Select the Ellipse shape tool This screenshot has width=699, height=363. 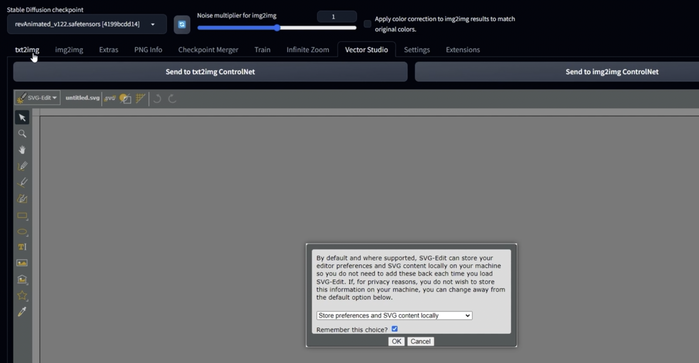pyautogui.click(x=22, y=232)
